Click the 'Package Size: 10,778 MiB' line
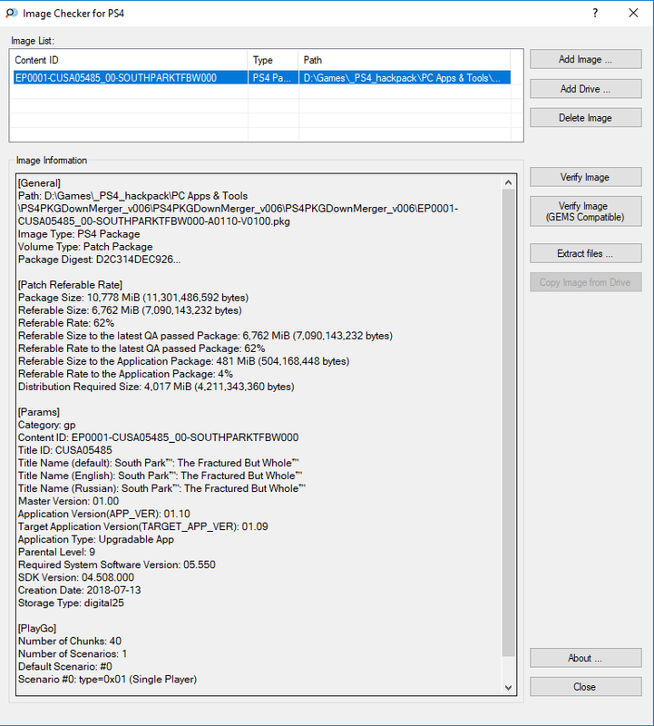 pyautogui.click(x=133, y=298)
